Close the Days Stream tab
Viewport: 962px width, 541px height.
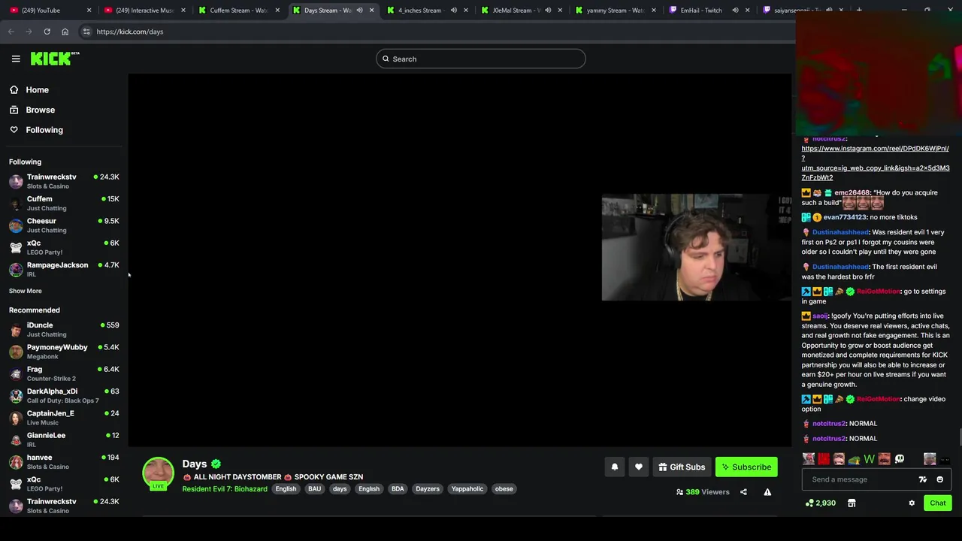tap(371, 10)
